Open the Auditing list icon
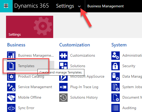 point(116,108)
